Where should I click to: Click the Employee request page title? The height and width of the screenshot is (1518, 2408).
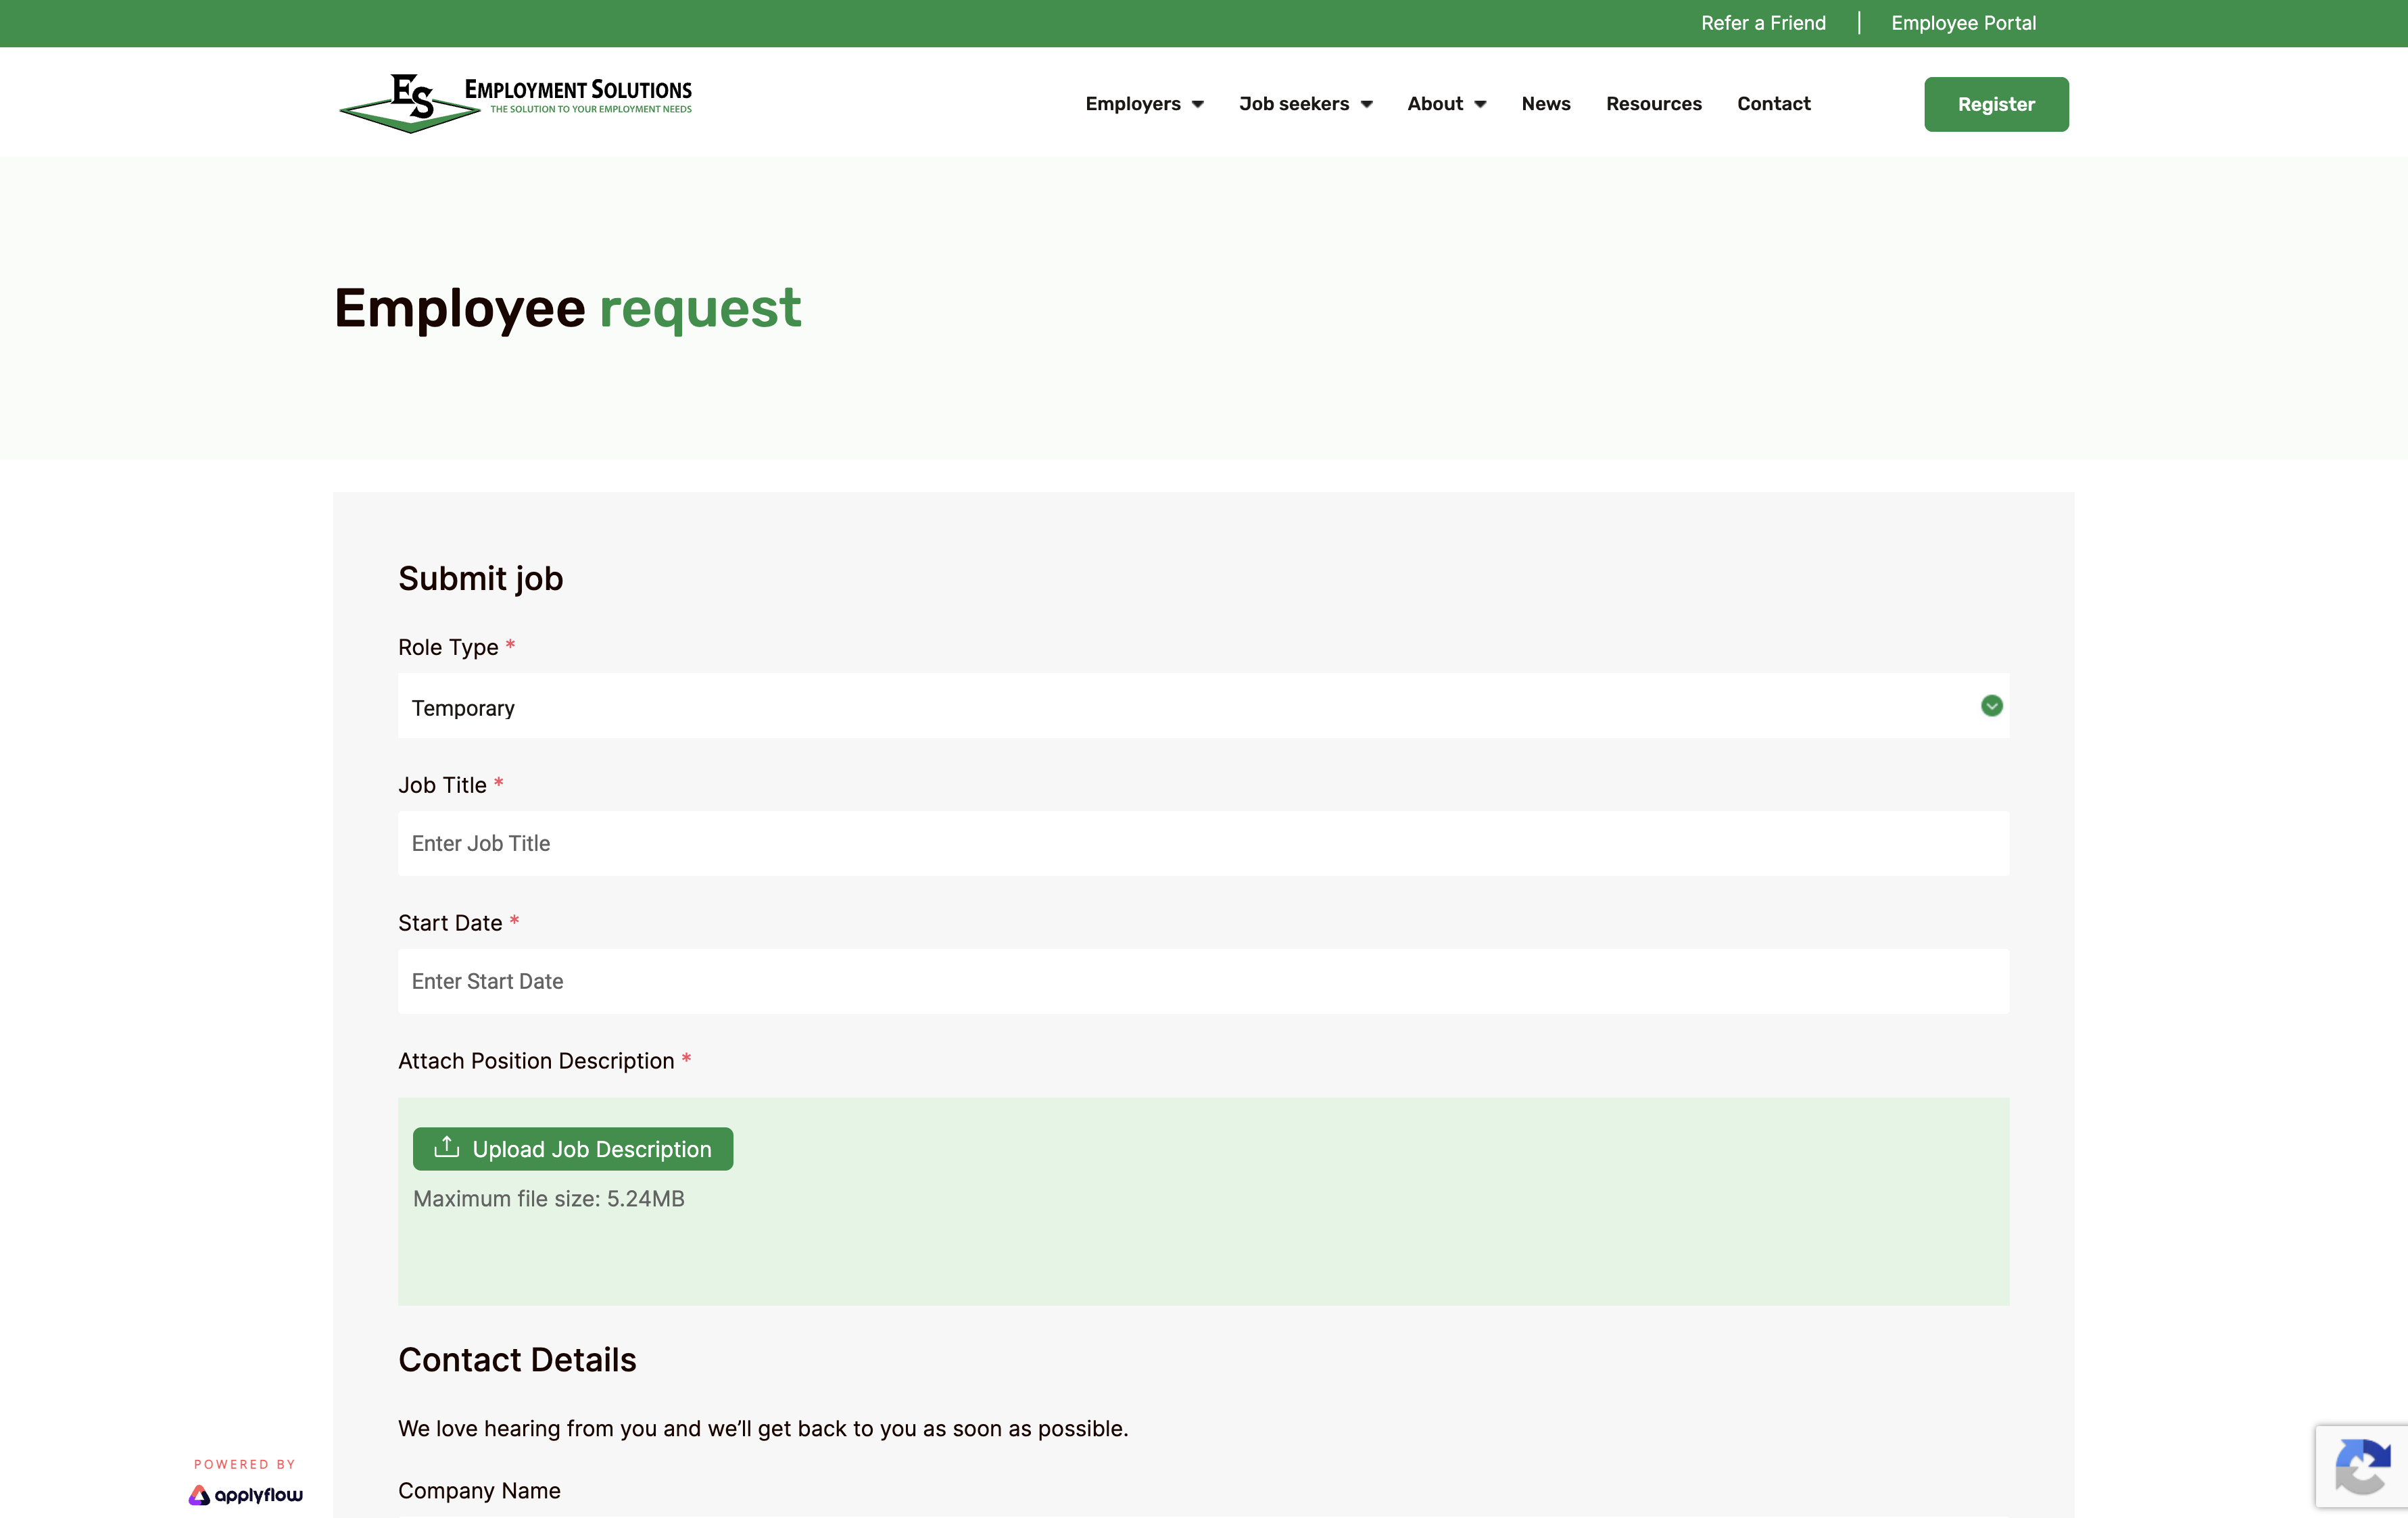pyautogui.click(x=567, y=309)
